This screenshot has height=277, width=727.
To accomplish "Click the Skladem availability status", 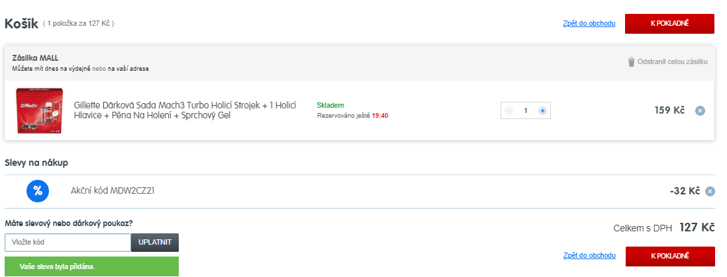I will (330, 105).
